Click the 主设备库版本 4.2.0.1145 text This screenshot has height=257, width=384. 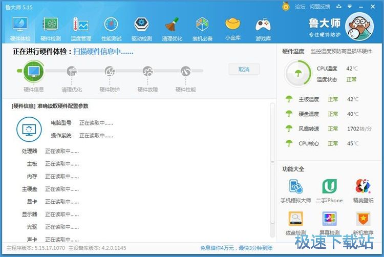click(97, 248)
